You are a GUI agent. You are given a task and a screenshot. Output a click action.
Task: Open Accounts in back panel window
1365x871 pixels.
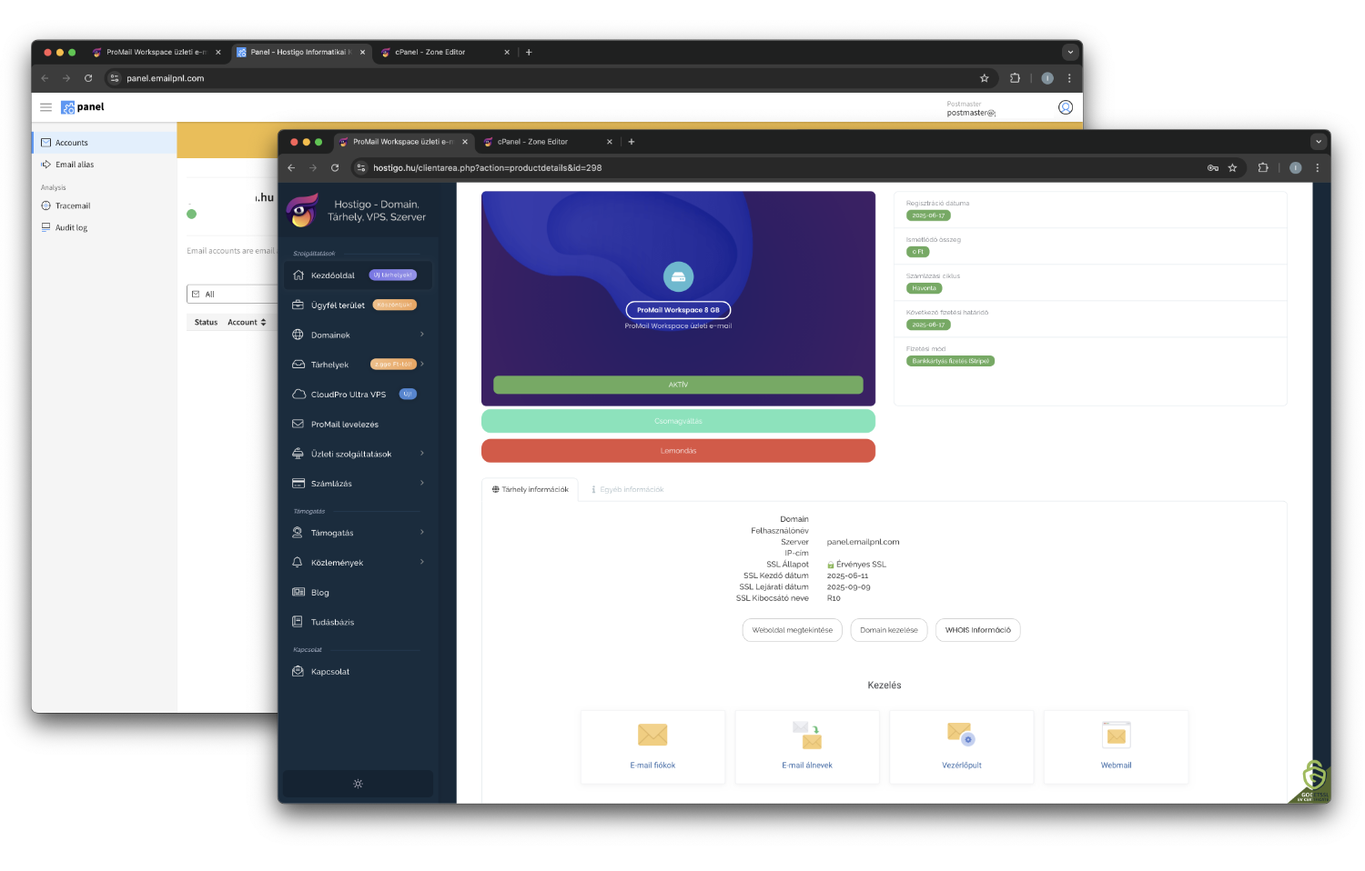[x=105, y=143]
